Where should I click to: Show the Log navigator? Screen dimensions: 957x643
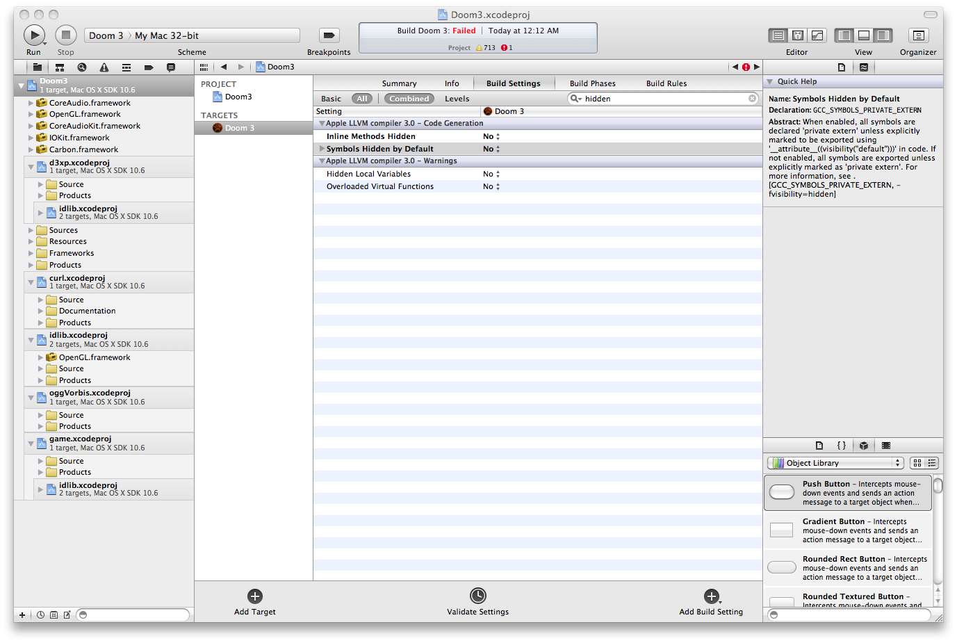171,67
